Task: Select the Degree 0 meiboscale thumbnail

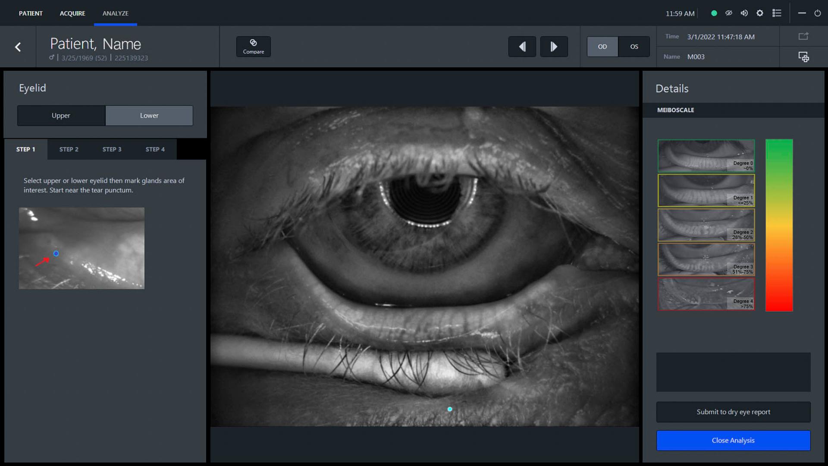Action: (x=706, y=156)
